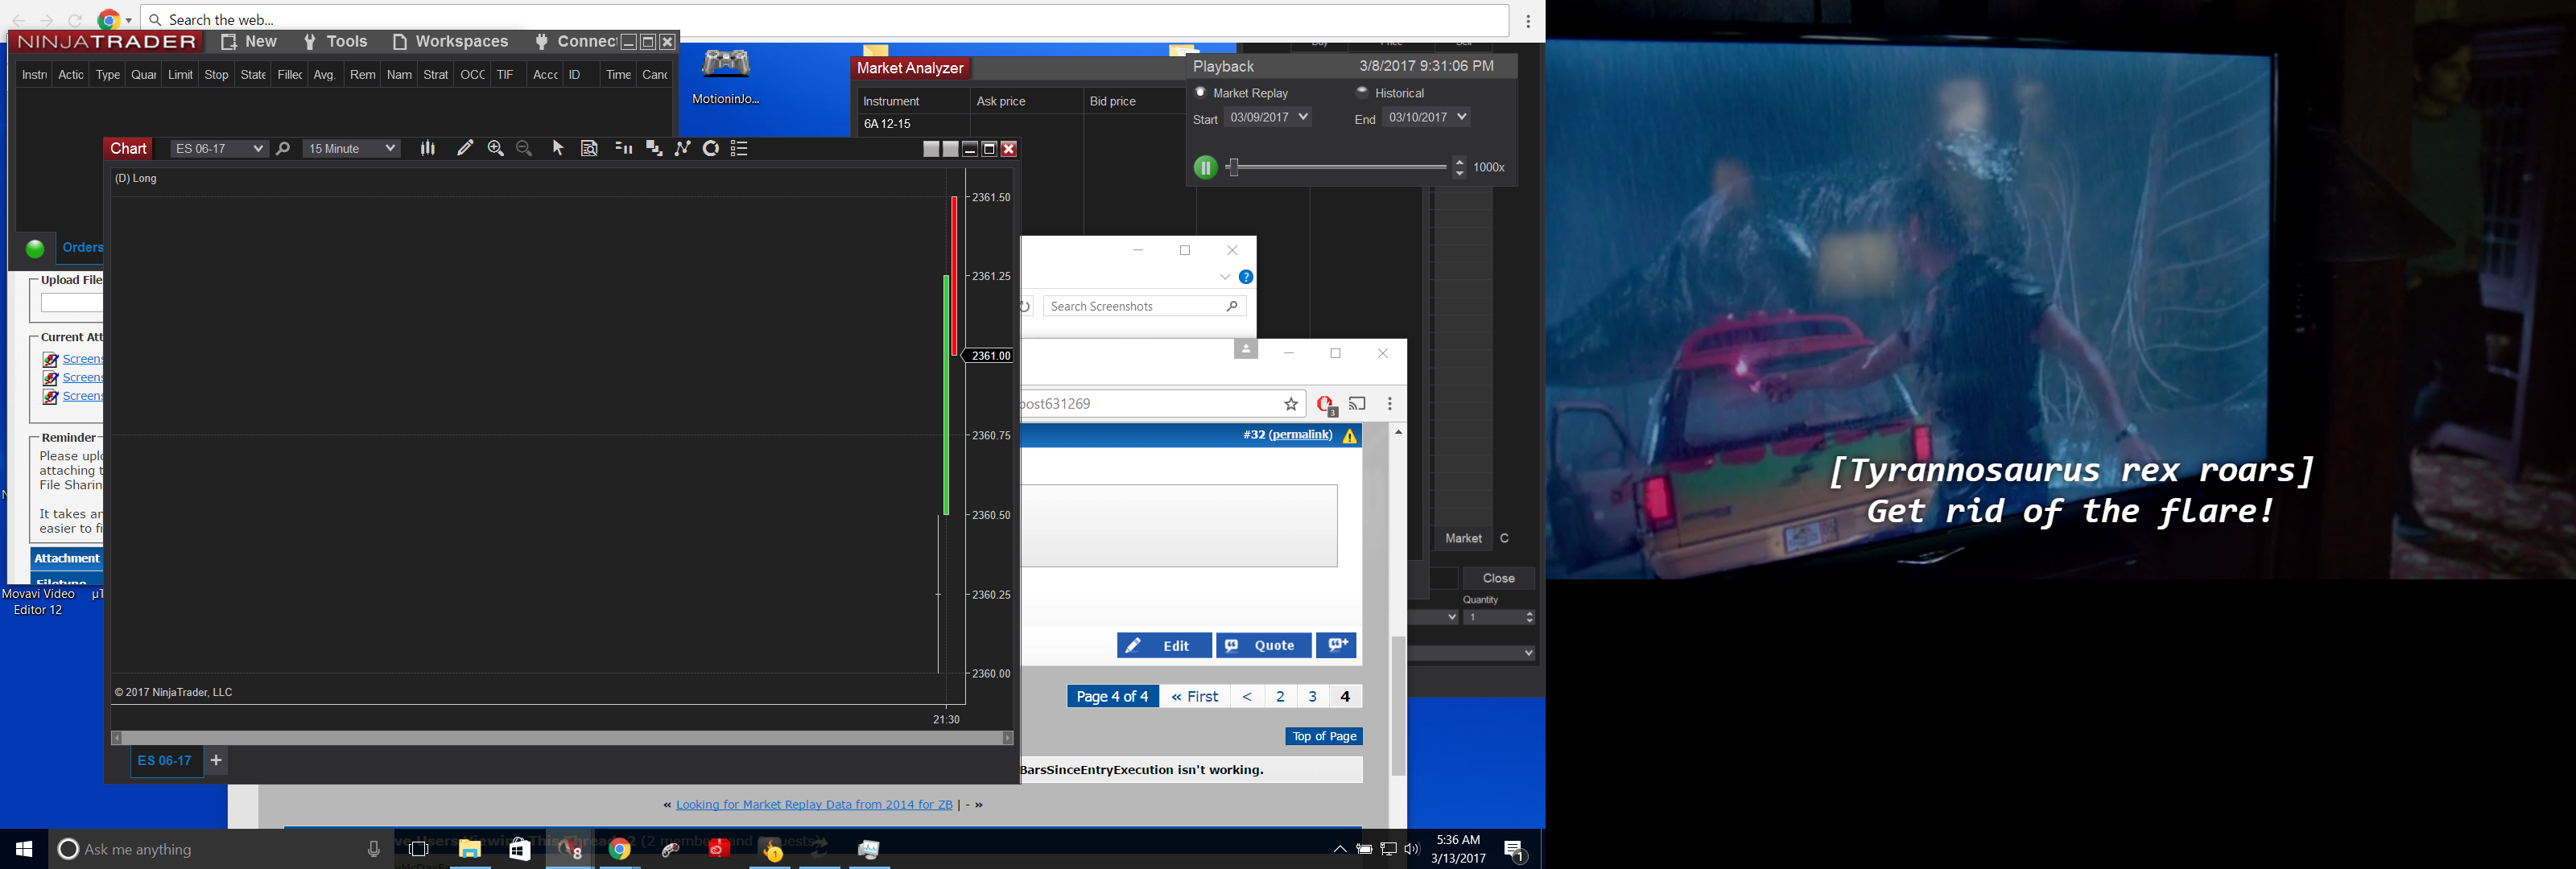The image size is (2576, 869).
Task: Open the chart Strategies icon
Action: [x=711, y=148]
